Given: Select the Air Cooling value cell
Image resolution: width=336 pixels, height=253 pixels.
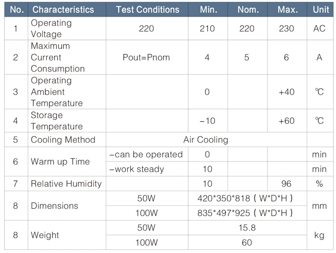Looking at the screenshot, I should point(206,140).
